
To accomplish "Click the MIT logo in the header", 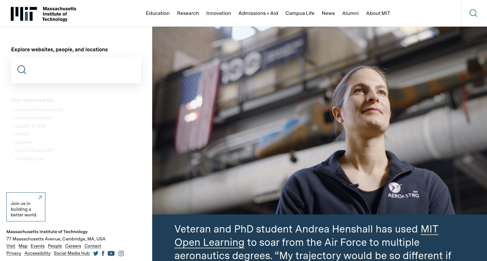I will [24, 14].
